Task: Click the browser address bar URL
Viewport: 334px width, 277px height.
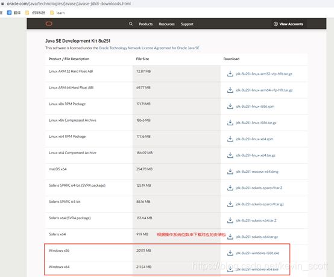Action: [69, 4]
